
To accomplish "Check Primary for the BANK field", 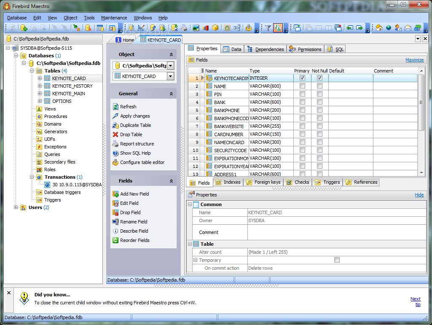I will [302, 102].
